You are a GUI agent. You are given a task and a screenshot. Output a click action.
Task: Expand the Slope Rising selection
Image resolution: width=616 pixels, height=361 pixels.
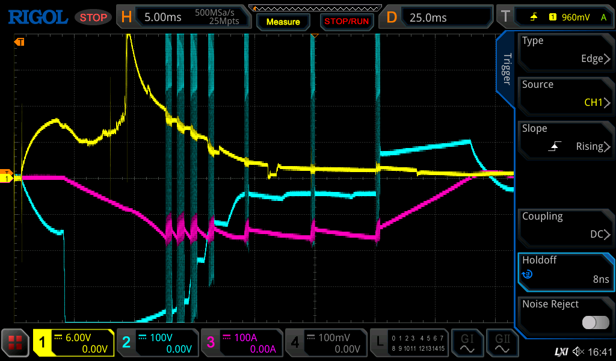pos(565,138)
